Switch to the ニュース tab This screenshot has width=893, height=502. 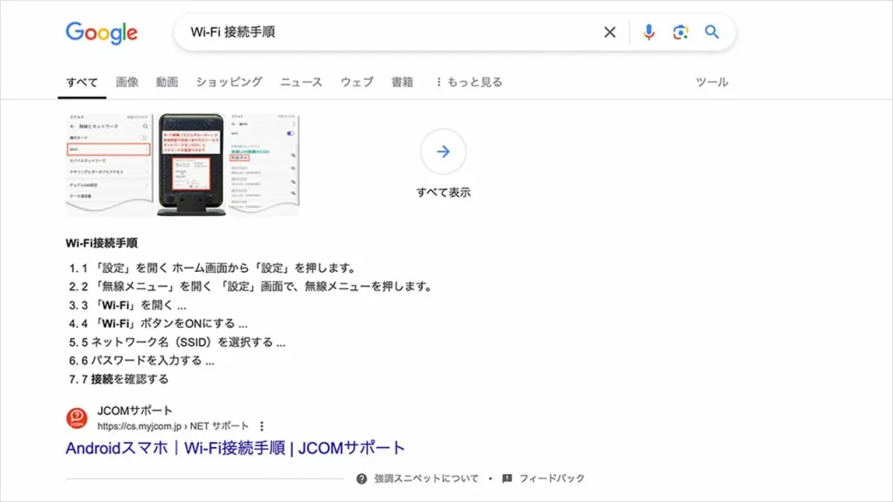pyautogui.click(x=301, y=82)
